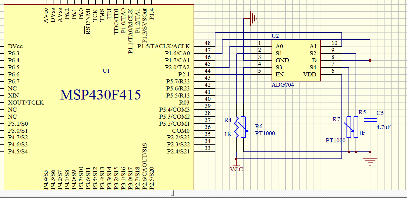This screenshot has width=407, height=198.
Task: Select the EN pin name on U2
Action: (x=279, y=74)
